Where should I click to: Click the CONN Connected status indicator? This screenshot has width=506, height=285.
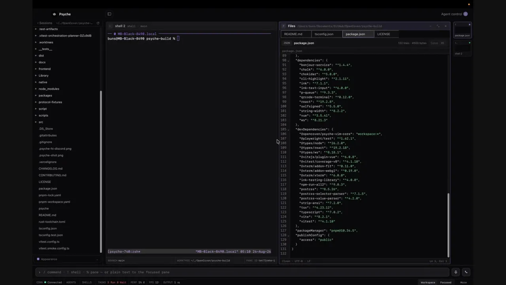coord(49,282)
